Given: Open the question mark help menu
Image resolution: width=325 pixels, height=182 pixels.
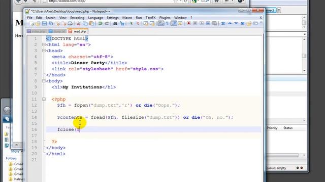Looking at the screenshot, I should 191,18.
